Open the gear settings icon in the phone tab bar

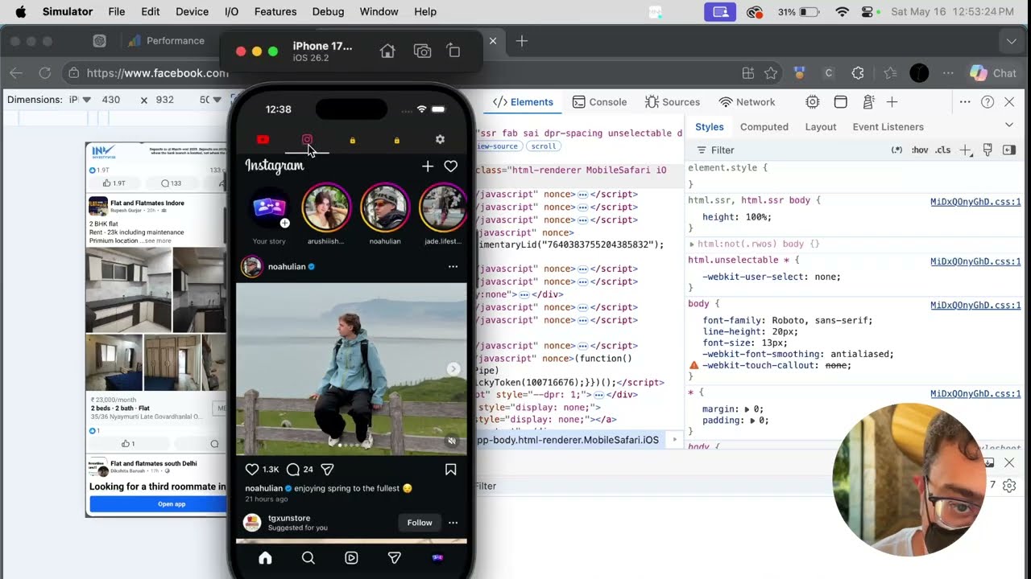click(x=440, y=139)
